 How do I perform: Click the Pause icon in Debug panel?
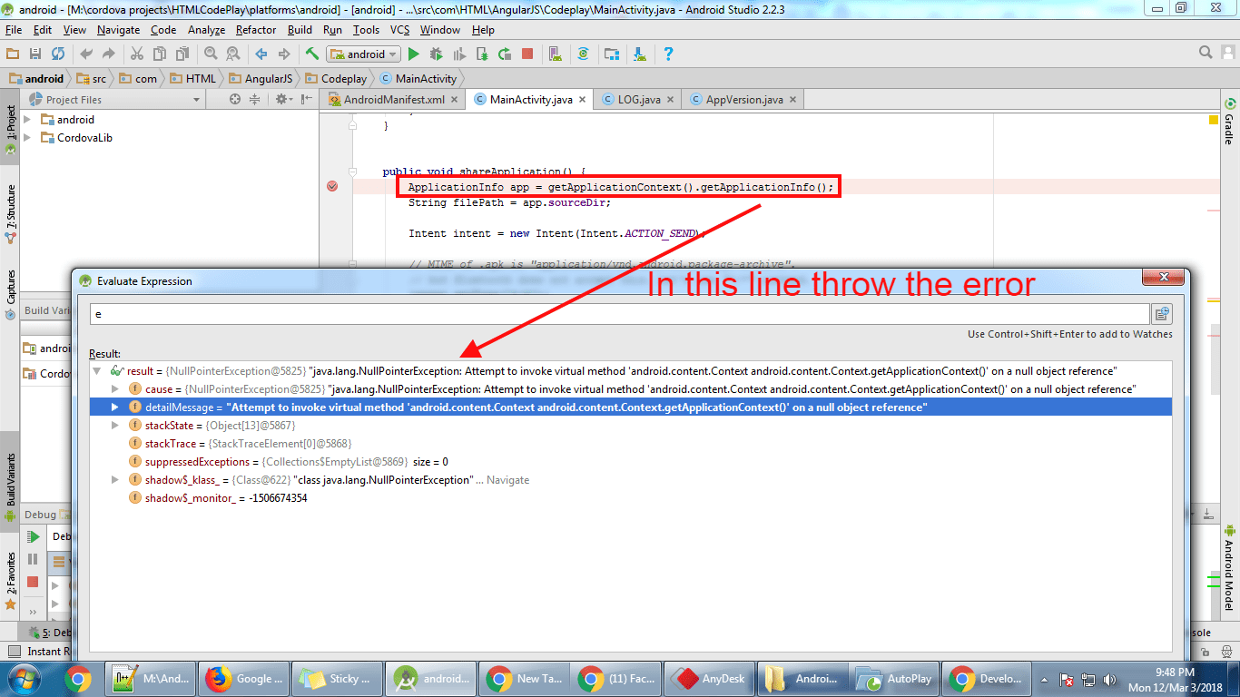pyautogui.click(x=33, y=559)
